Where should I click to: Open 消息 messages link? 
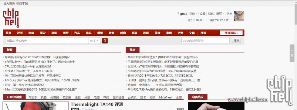[x=211, y=14]
